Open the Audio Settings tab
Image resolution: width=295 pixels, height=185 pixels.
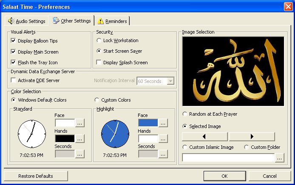click(26, 21)
